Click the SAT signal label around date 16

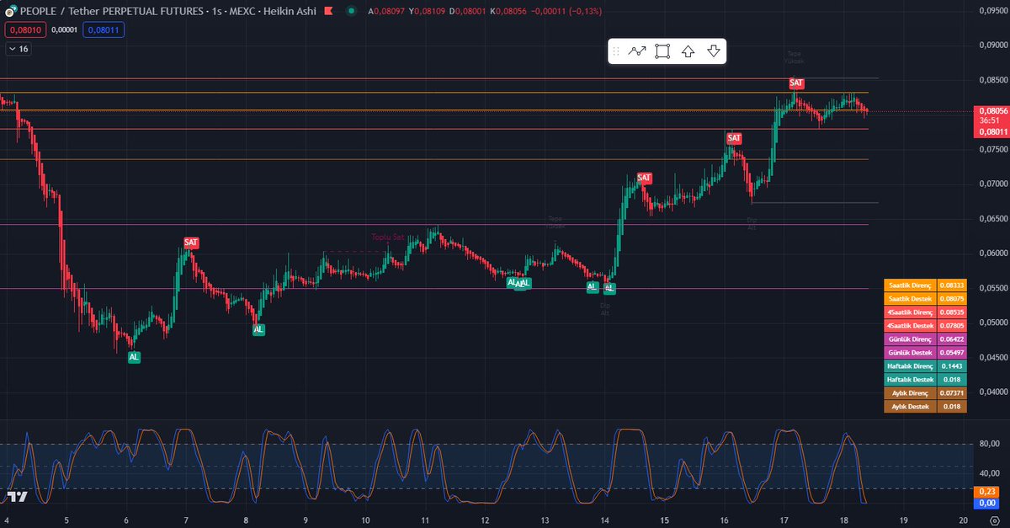[x=734, y=138]
